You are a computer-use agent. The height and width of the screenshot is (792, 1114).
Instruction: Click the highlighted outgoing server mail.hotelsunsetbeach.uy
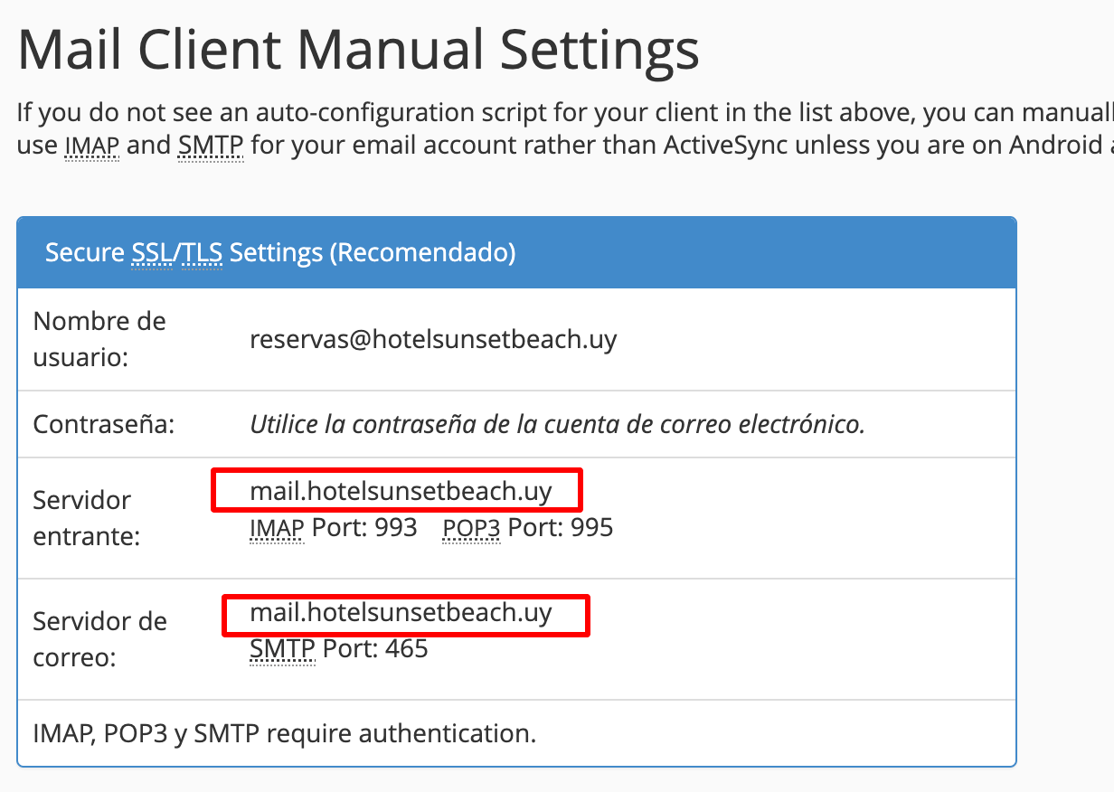tap(404, 614)
